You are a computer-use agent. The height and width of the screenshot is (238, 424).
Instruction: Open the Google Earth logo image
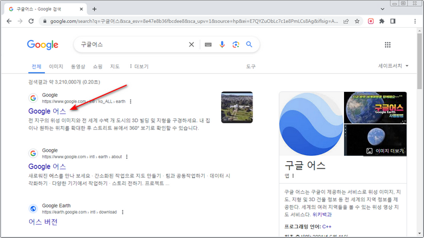[x=311, y=124]
